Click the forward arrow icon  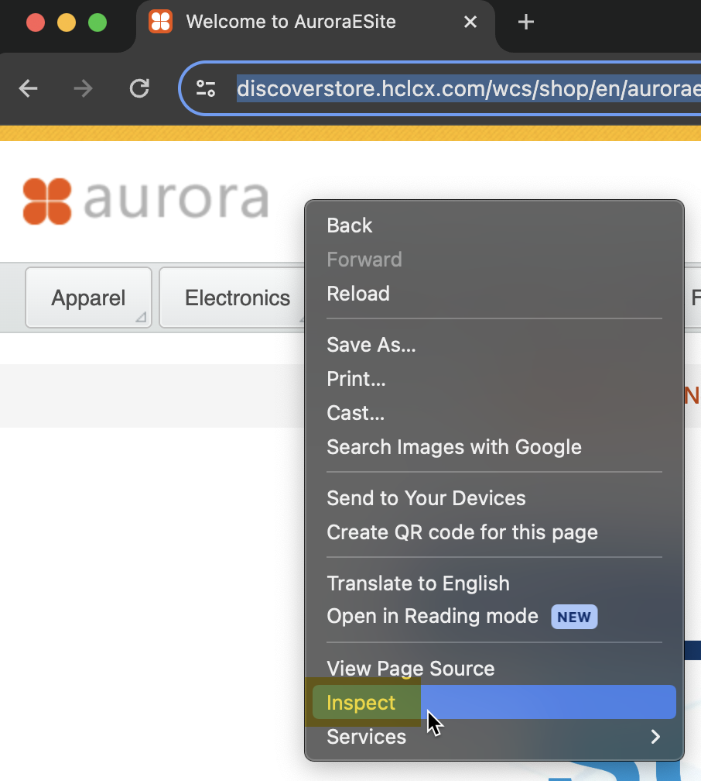pos(83,89)
